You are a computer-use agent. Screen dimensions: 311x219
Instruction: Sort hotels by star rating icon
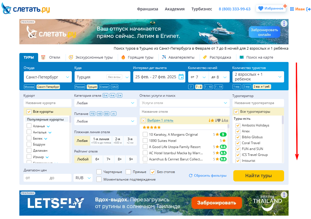click(x=211, y=120)
